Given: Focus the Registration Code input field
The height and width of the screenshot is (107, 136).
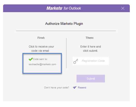Looking at the screenshot, I should [91, 61].
